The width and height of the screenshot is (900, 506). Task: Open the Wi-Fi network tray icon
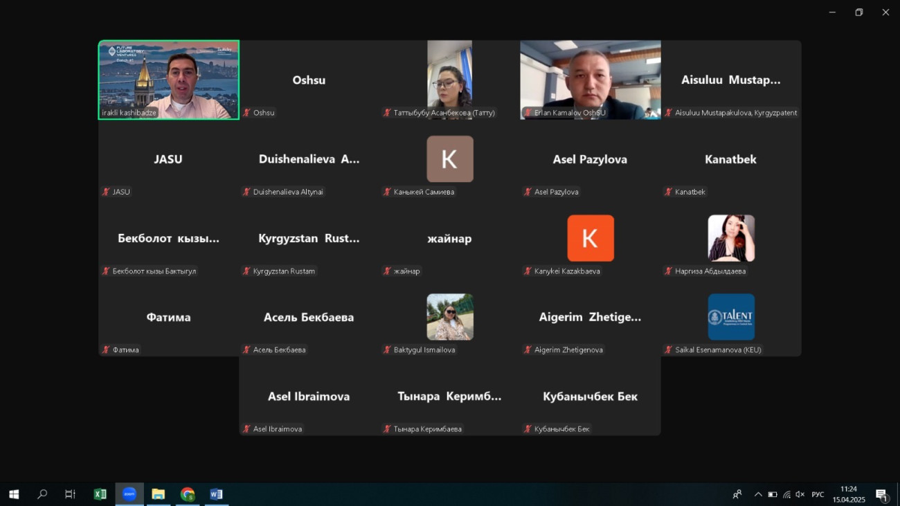pos(786,494)
